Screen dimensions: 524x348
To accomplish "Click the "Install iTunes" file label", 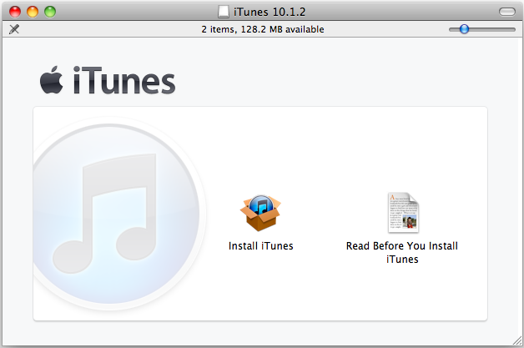I will 260,246.
